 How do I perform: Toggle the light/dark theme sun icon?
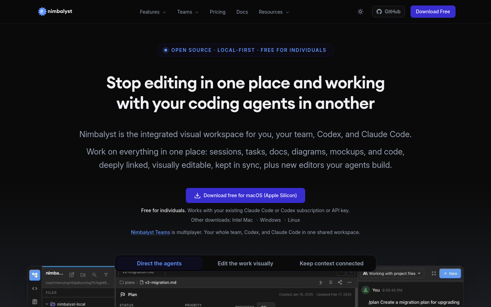tap(360, 12)
